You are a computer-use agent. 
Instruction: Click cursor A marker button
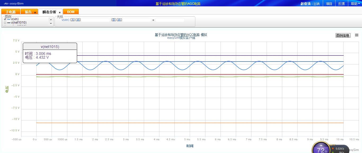[x=73, y=20]
